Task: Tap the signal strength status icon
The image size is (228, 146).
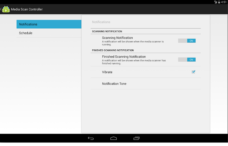Action: [x=215, y=2]
